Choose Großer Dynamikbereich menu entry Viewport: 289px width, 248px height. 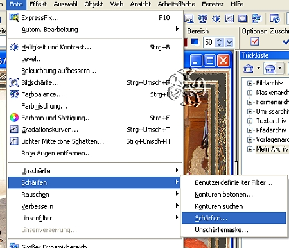click(95, 245)
